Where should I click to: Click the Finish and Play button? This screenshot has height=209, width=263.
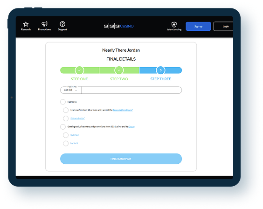(121, 159)
